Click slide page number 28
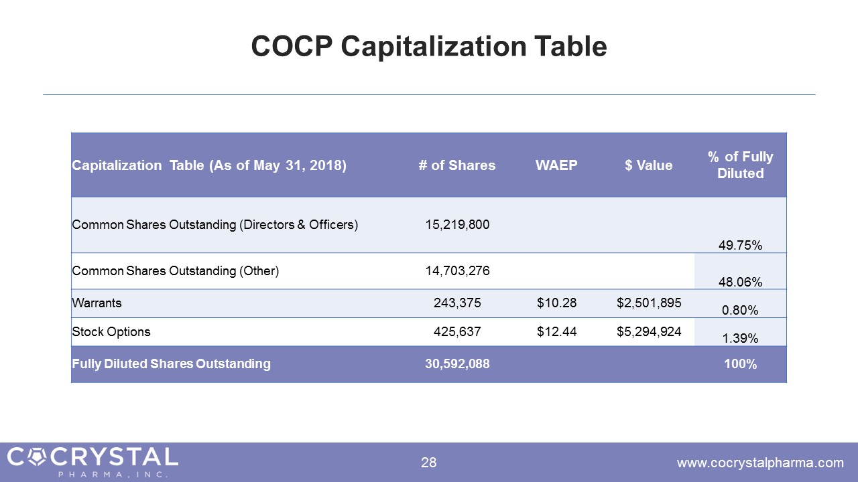Image resolution: width=858 pixels, height=482 pixels. [429, 462]
